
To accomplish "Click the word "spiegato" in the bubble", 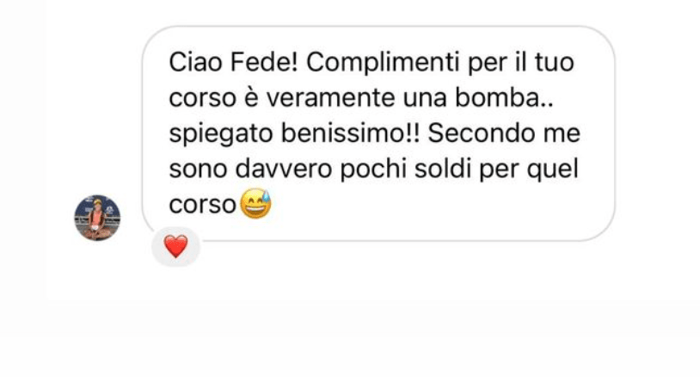I will [221, 135].
